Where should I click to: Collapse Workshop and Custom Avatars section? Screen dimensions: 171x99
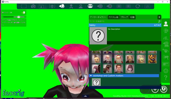91,75
